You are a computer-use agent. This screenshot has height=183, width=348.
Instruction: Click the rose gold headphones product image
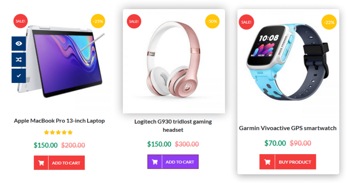[174, 60]
